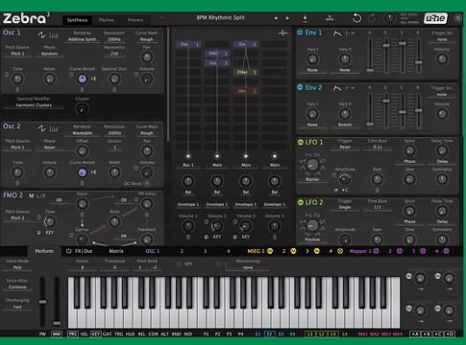The height and width of the screenshot is (345, 466).
Task: Open the Matrix tab
Action: [x=116, y=251]
